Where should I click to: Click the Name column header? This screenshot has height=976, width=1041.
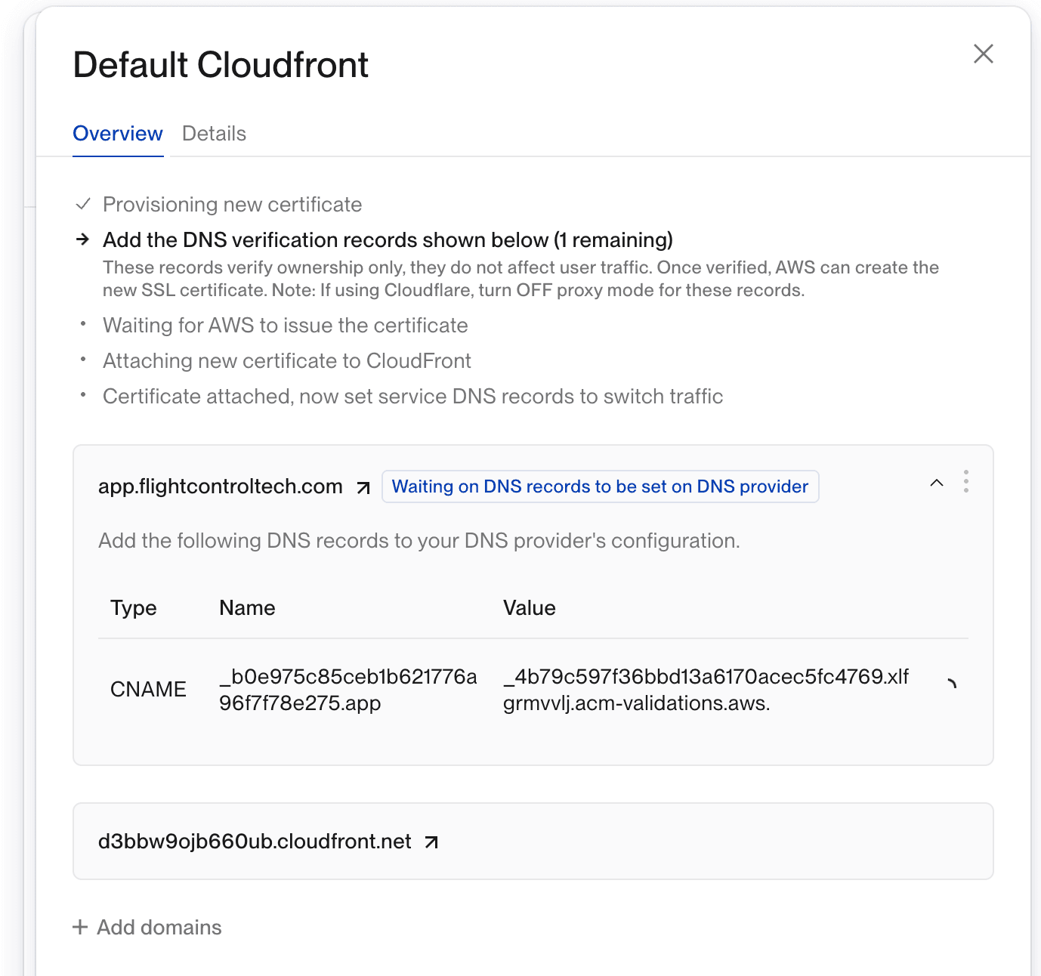[x=247, y=608]
